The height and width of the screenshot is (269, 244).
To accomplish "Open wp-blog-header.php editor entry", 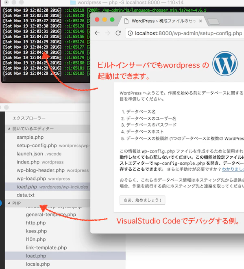I will (48, 170).
